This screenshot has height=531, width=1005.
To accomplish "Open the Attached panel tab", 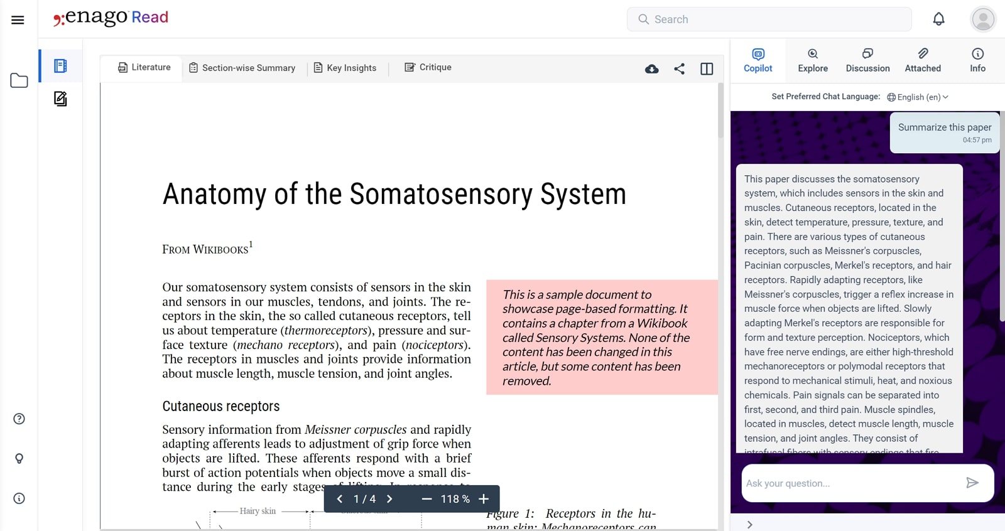I will click(923, 60).
